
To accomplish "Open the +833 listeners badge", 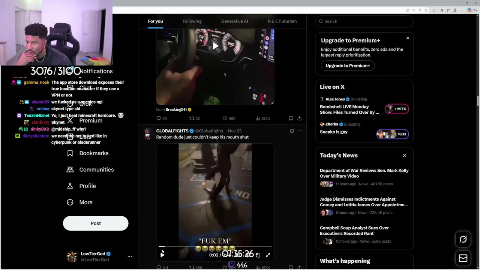I will point(392,134).
